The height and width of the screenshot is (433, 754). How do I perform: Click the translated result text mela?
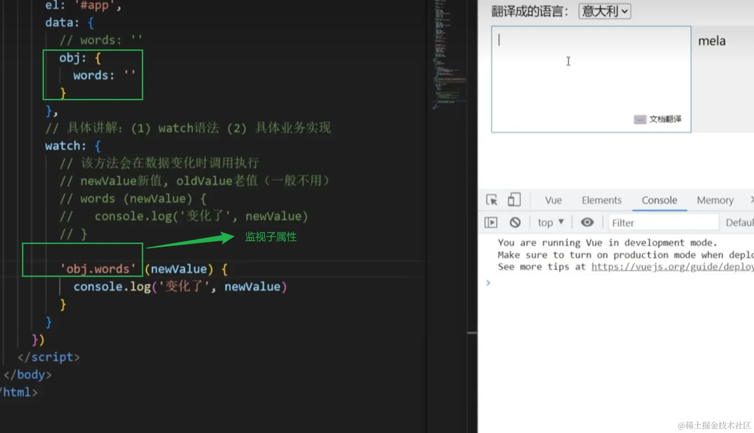tap(711, 41)
